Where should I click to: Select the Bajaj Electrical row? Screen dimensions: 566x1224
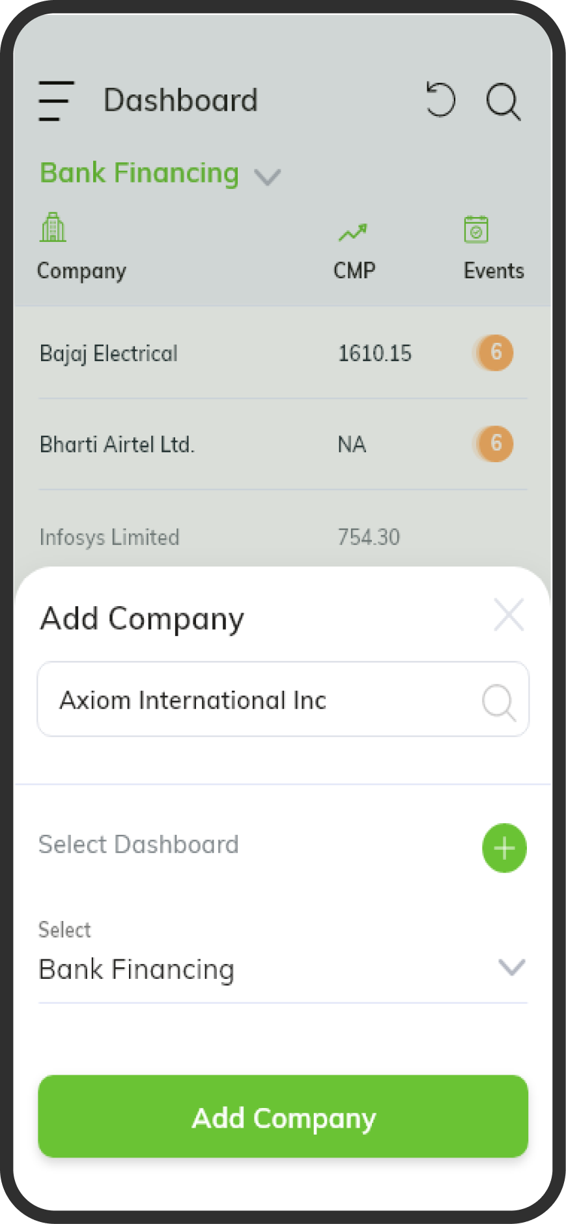[x=283, y=353]
